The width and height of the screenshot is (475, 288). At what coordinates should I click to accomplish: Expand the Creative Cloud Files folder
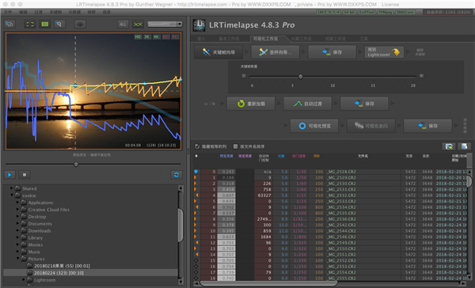18,209
